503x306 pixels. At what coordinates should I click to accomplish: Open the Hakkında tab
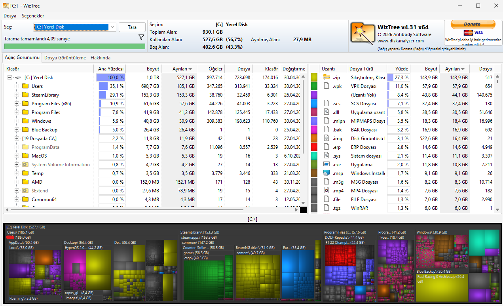point(101,58)
